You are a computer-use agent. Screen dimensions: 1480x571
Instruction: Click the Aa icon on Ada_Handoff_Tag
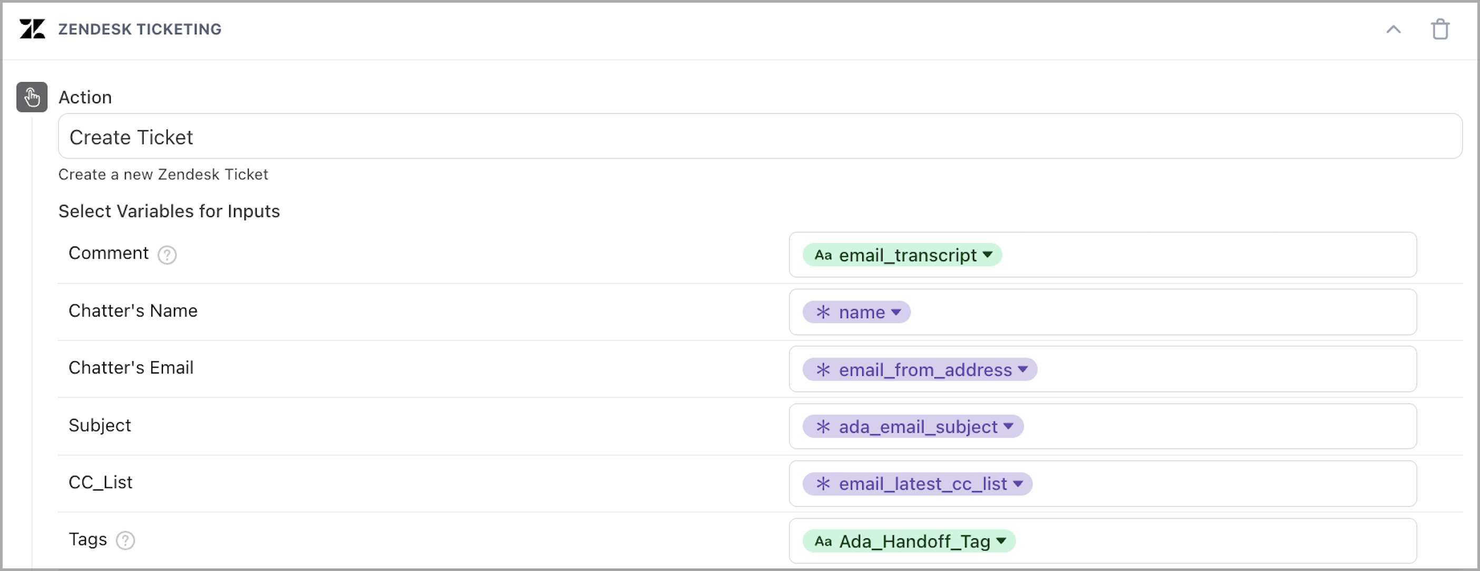point(823,541)
